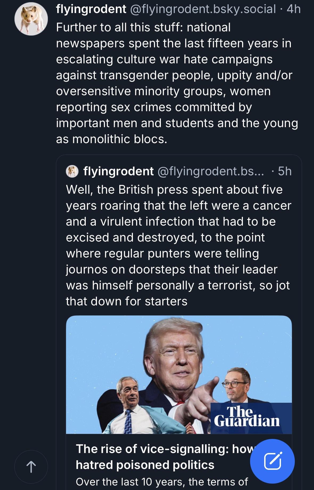This screenshot has height=490, width=314.
Task: Tap the blue compose new post button
Action: click(272, 461)
